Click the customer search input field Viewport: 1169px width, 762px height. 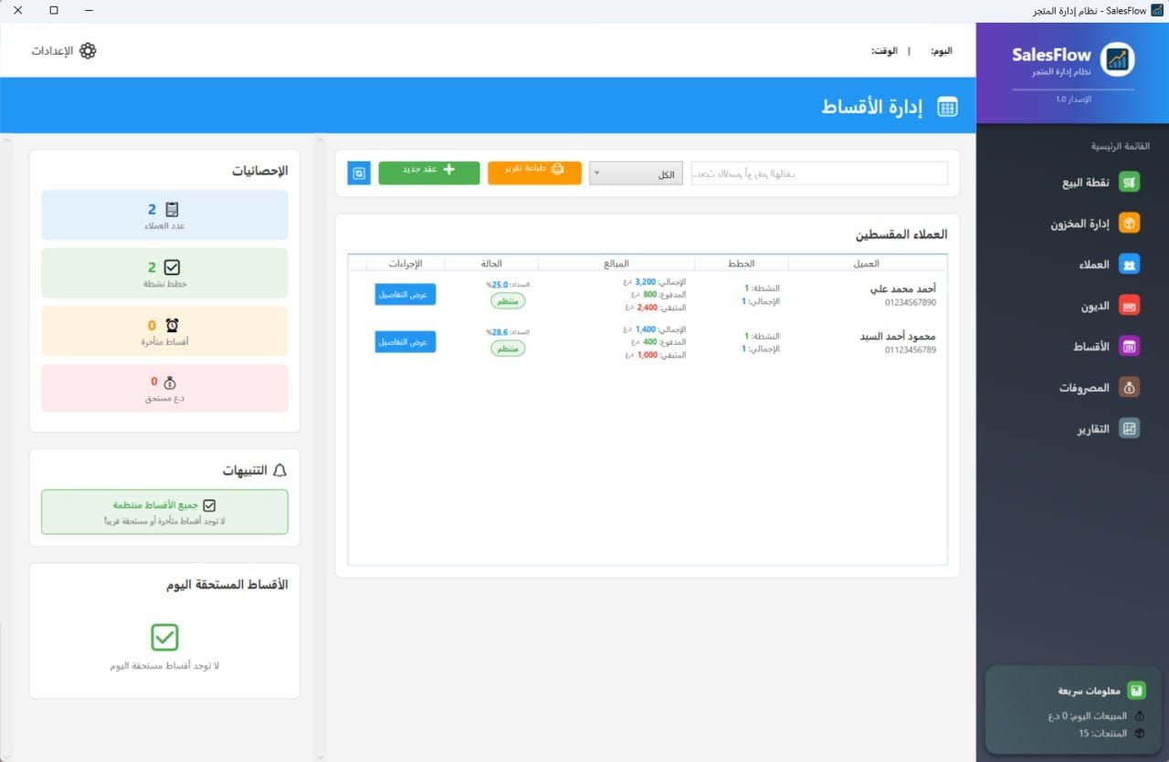point(819,173)
